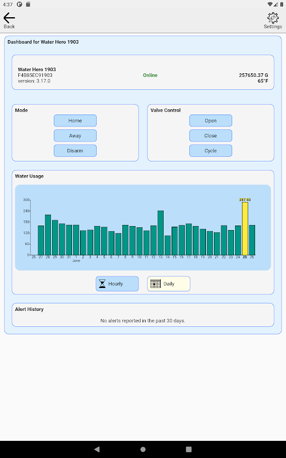Click the Water Usage section title
This screenshot has height=458, width=286.
coord(29,176)
